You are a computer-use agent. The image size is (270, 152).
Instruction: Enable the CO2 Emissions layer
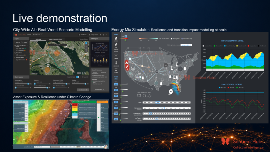tap(17, 60)
